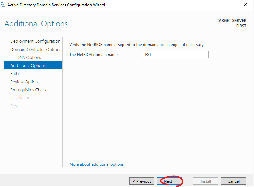The height and width of the screenshot is (187, 254).
Task: Click the server name 'FIRST'
Action: [241, 26]
